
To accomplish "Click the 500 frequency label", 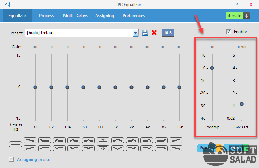I will click(100, 127).
